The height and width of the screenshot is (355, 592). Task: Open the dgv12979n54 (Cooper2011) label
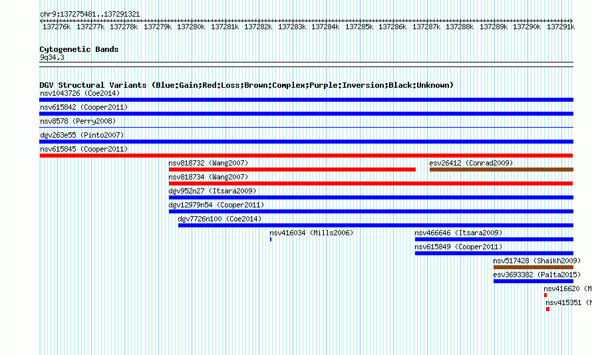tap(216, 205)
